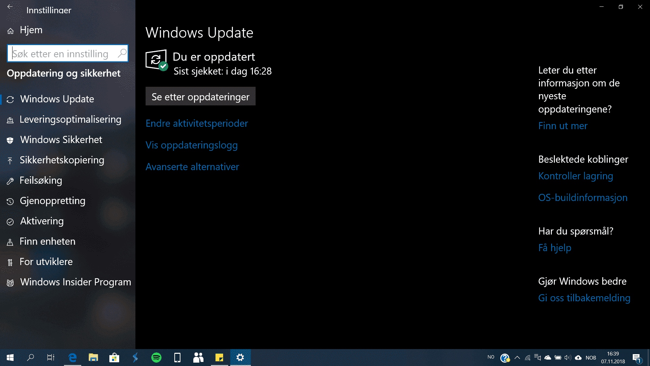Open the People app on the taskbar
This screenshot has height=366, width=650.
(x=198, y=358)
